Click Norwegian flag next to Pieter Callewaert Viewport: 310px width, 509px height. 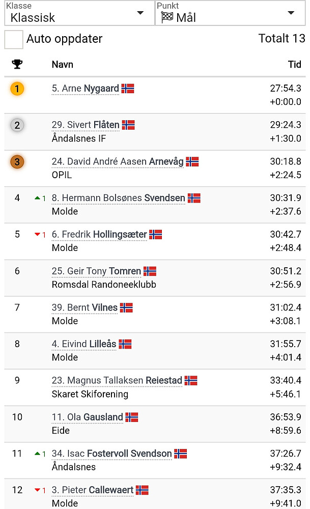point(142,490)
